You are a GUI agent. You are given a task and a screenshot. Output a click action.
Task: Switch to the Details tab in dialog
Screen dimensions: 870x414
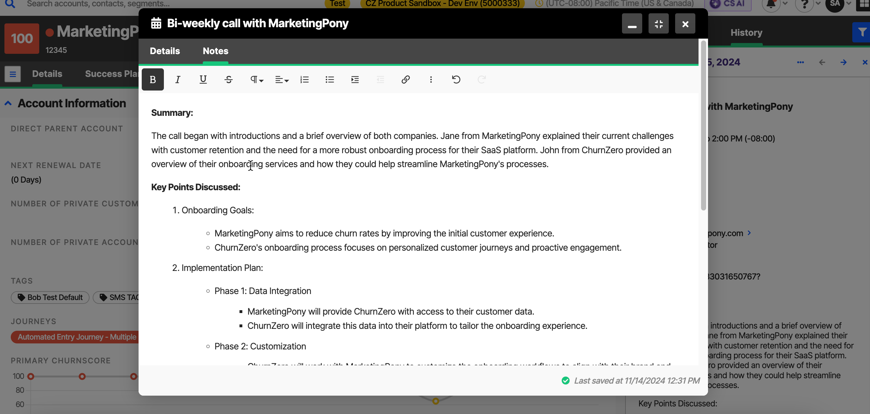[165, 51]
